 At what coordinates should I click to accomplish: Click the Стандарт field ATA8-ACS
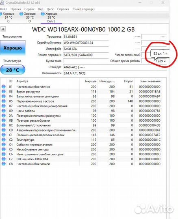point(115,67)
